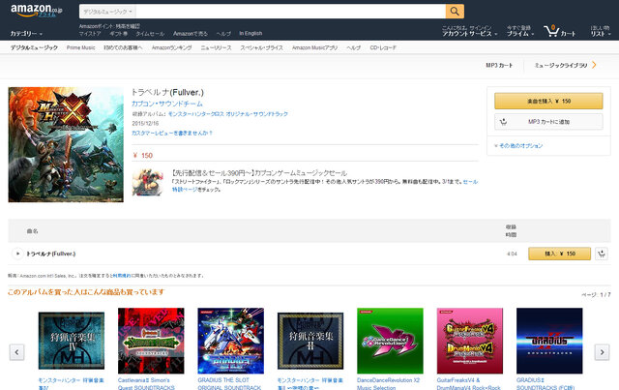
Task: Go to the previous carousel page with the left arrow
Action: click(x=17, y=352)
